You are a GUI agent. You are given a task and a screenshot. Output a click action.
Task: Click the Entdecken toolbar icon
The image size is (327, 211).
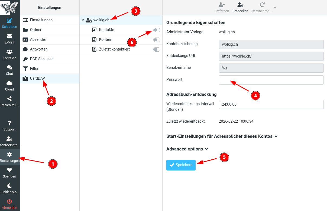point(240,5)
